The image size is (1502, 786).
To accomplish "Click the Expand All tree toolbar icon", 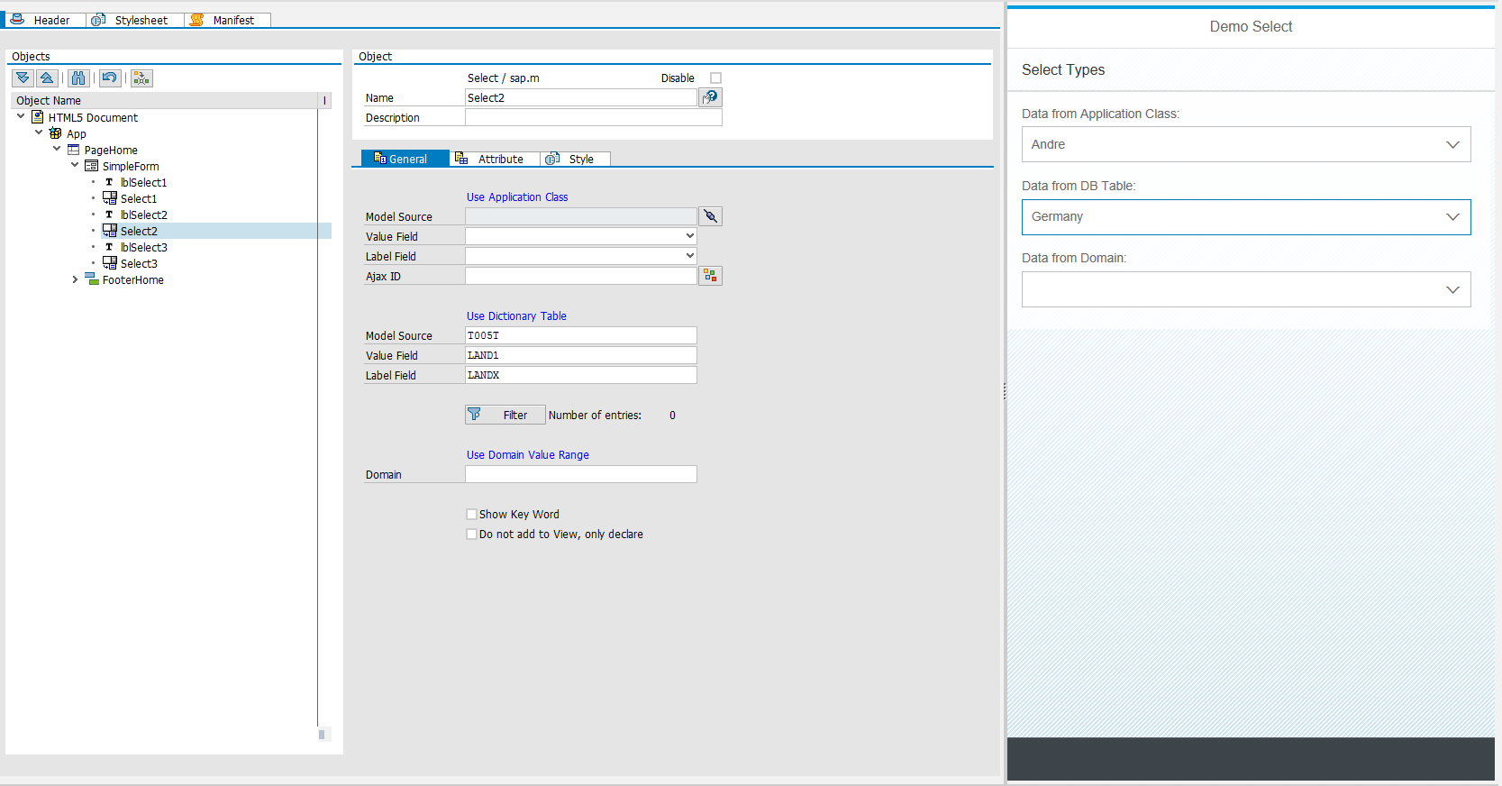I will [x=23, y=78].
